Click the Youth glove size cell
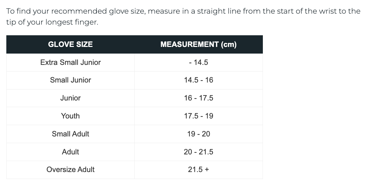 (x=70, y=116)
